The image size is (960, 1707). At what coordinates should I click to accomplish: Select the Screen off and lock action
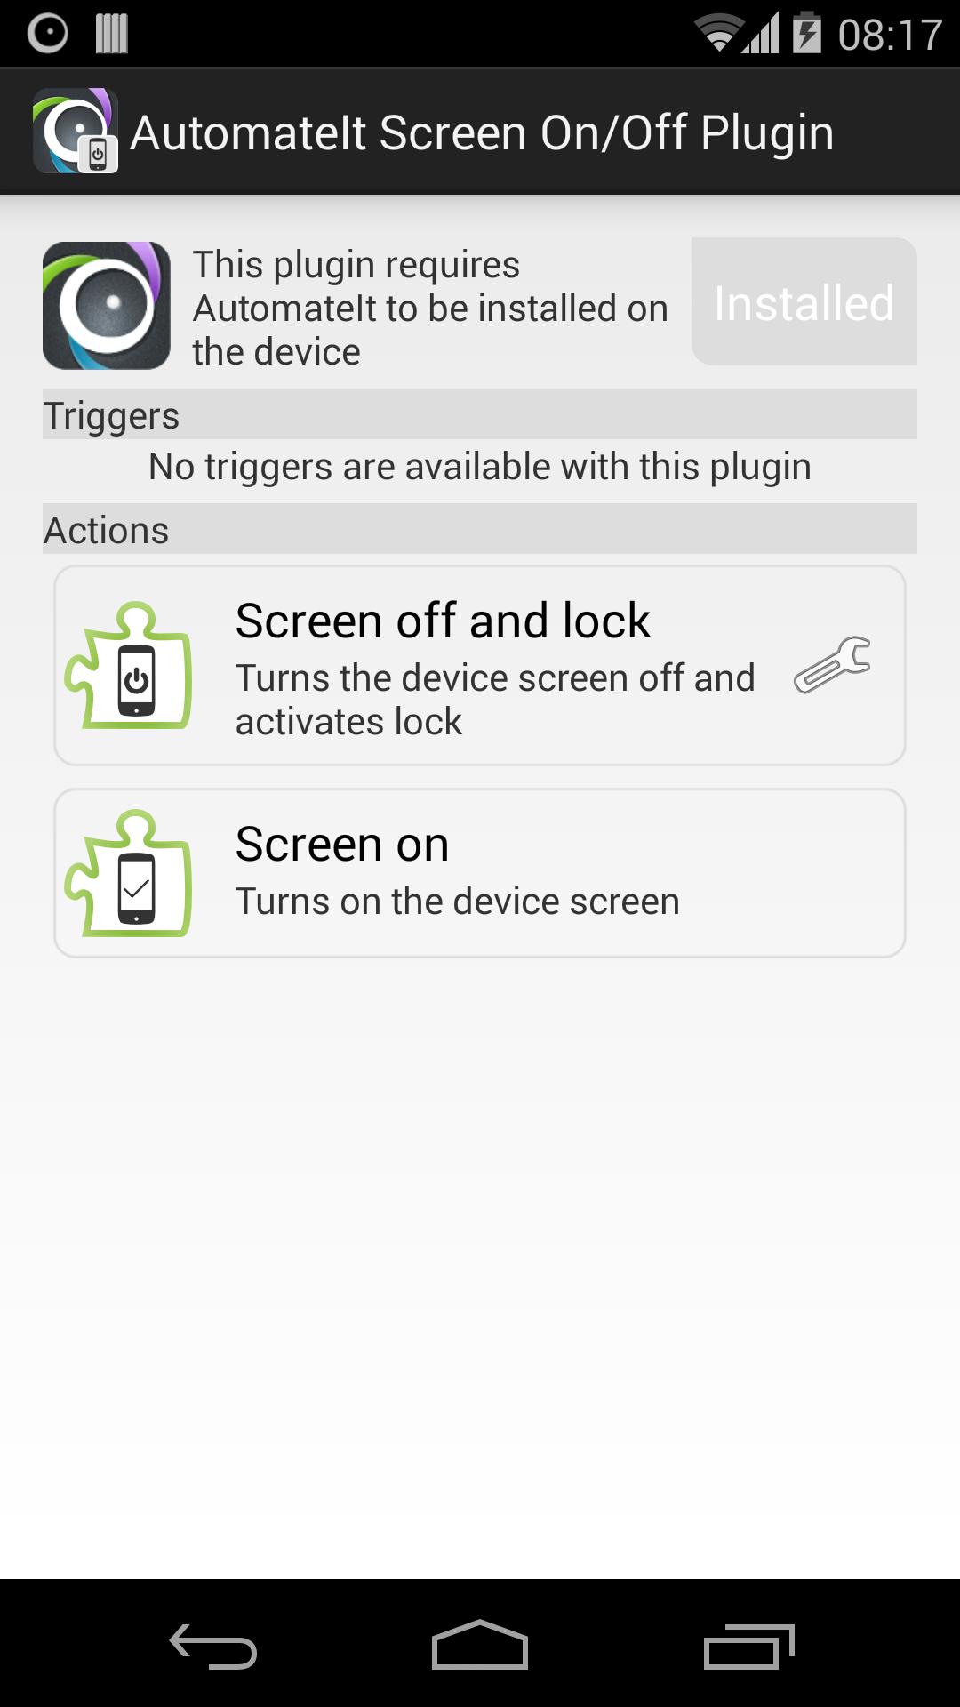pyautogui.click(x=480, y=665)
